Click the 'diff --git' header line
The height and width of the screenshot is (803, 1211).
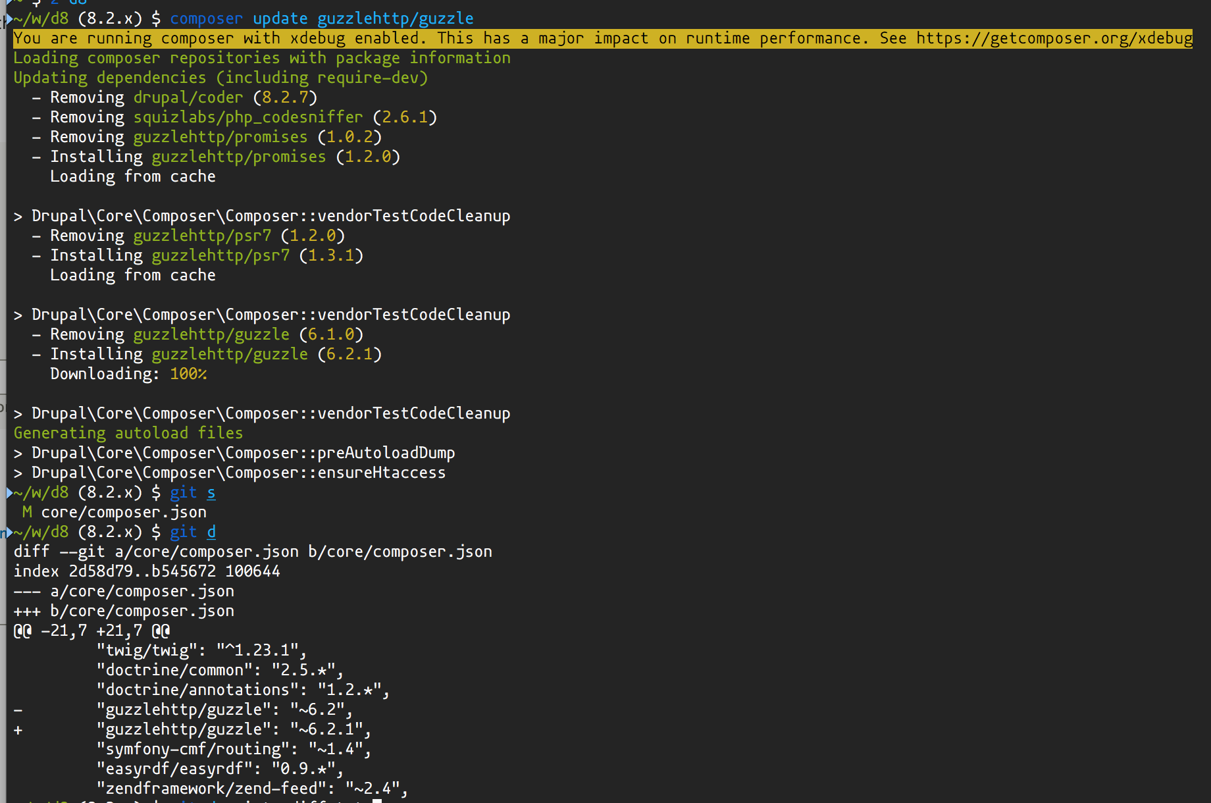click(x=253, y=552)
